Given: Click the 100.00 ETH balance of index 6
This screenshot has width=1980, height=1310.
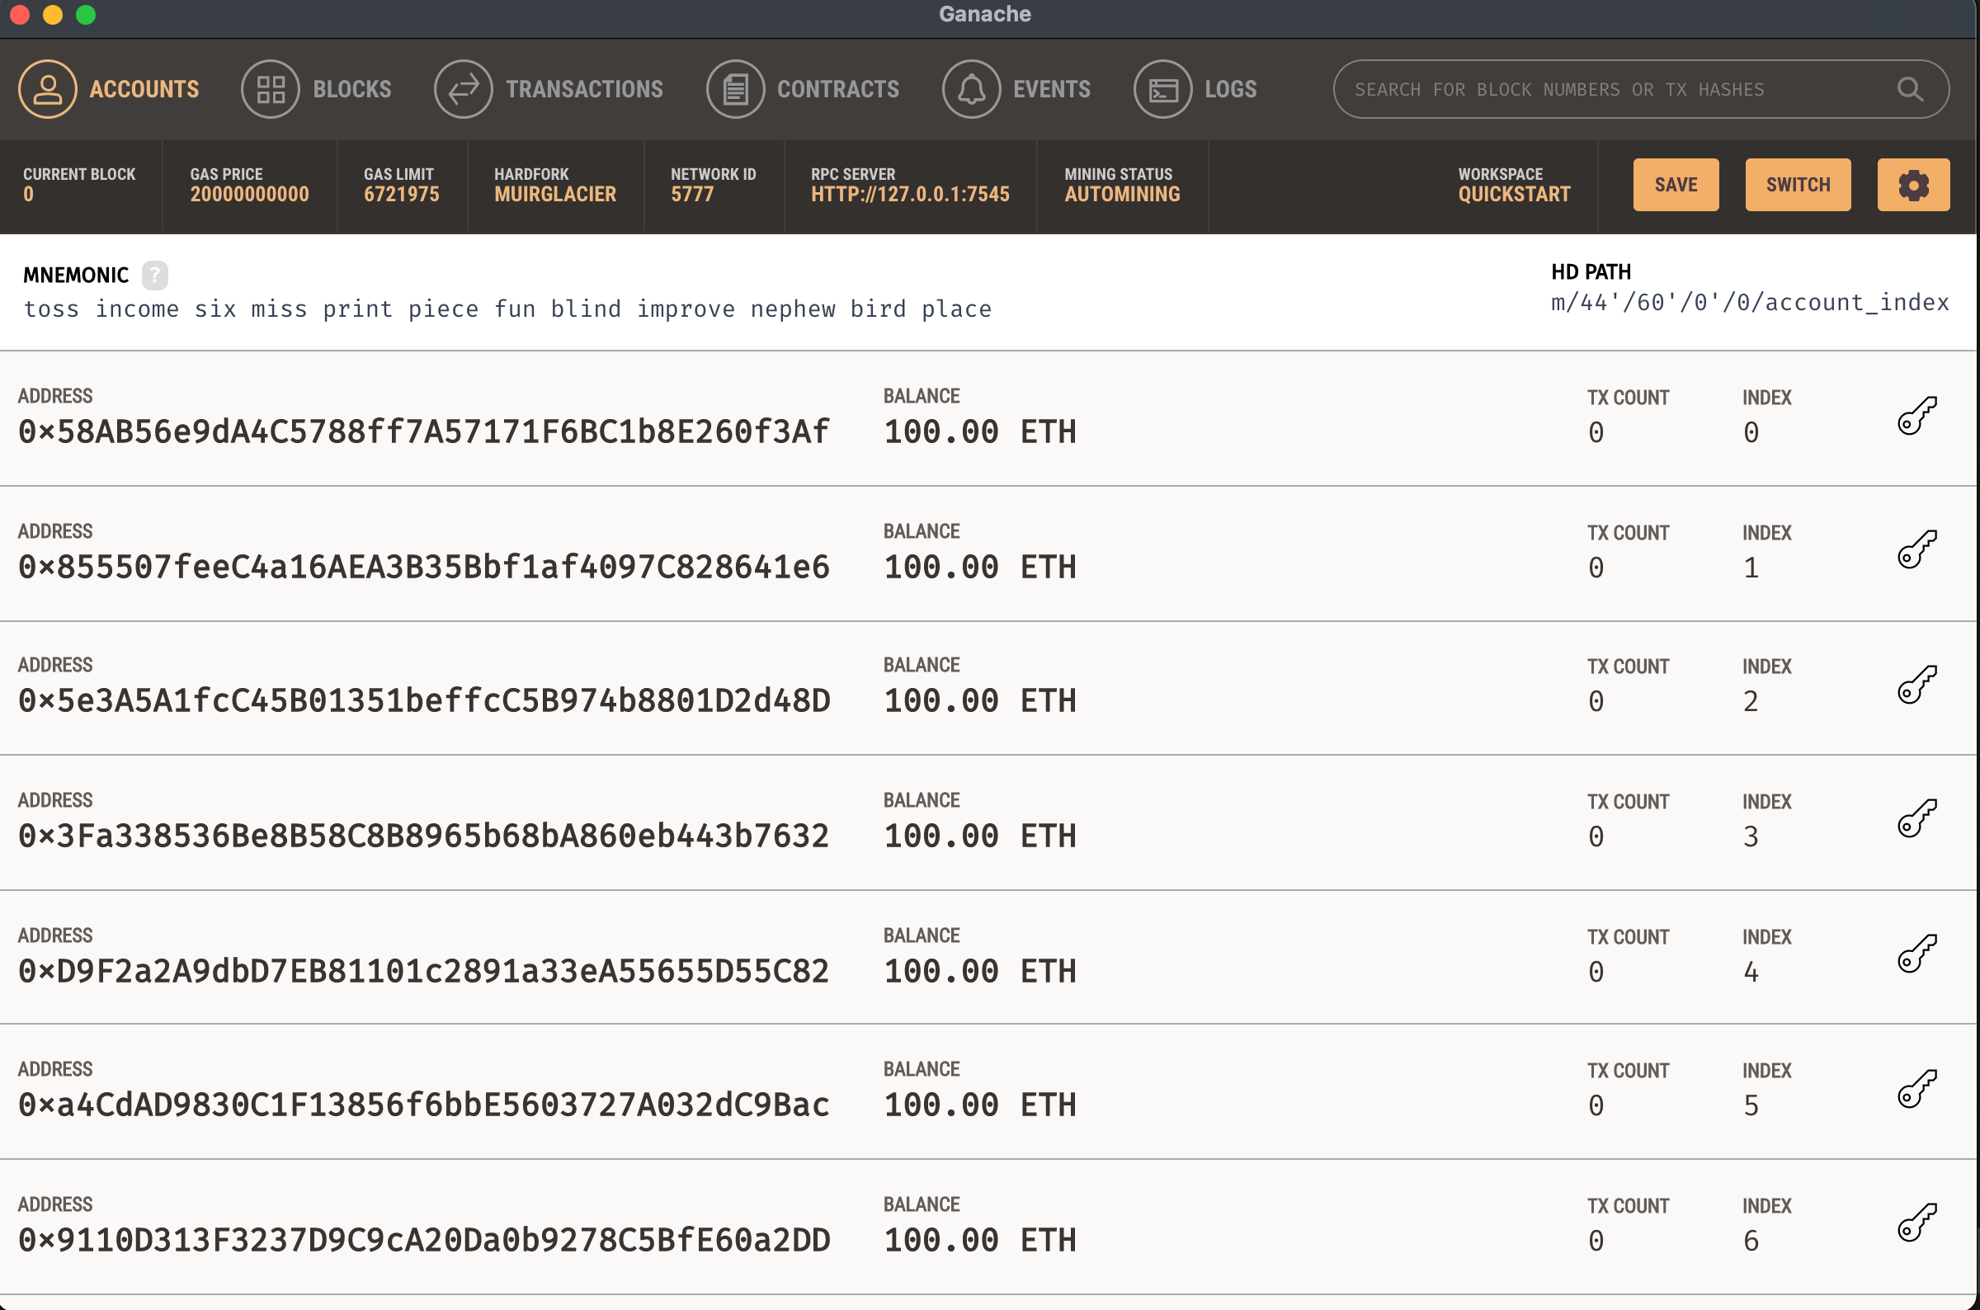Looking at the screenshot, I should point(980,1241).
